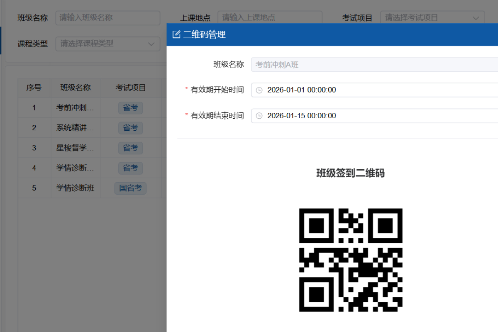This screenshot has width=498, height=332.
Task: Click the 上课地点 search input
Action: 270,18
